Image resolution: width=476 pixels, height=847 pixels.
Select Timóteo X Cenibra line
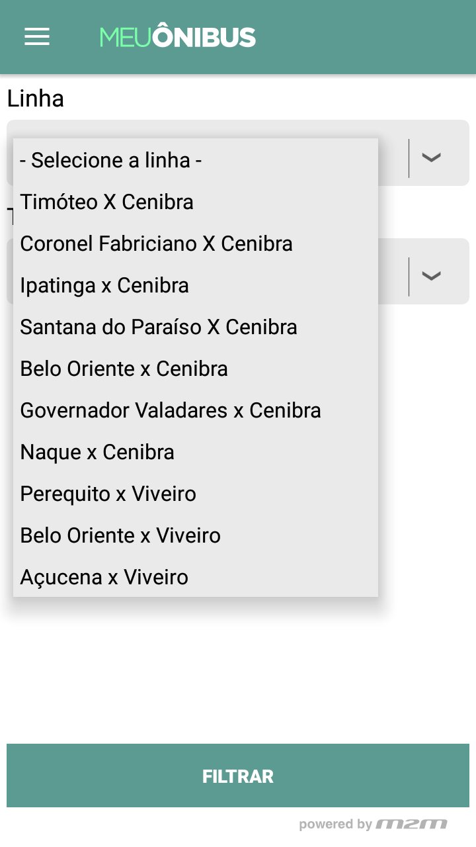pos(106,202)
